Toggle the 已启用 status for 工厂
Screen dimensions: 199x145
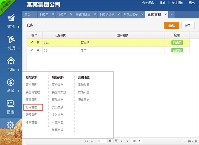tap(177, 50)
